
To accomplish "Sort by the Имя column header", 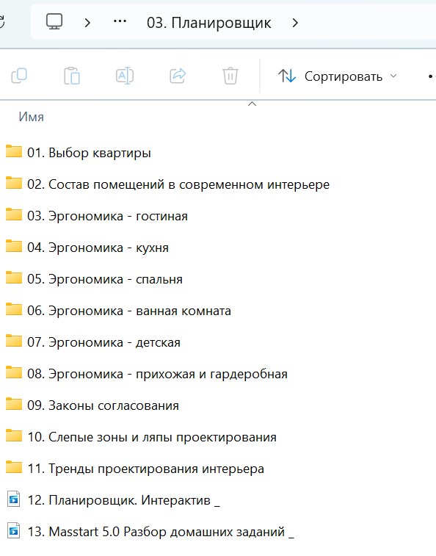I will point(31,117).
